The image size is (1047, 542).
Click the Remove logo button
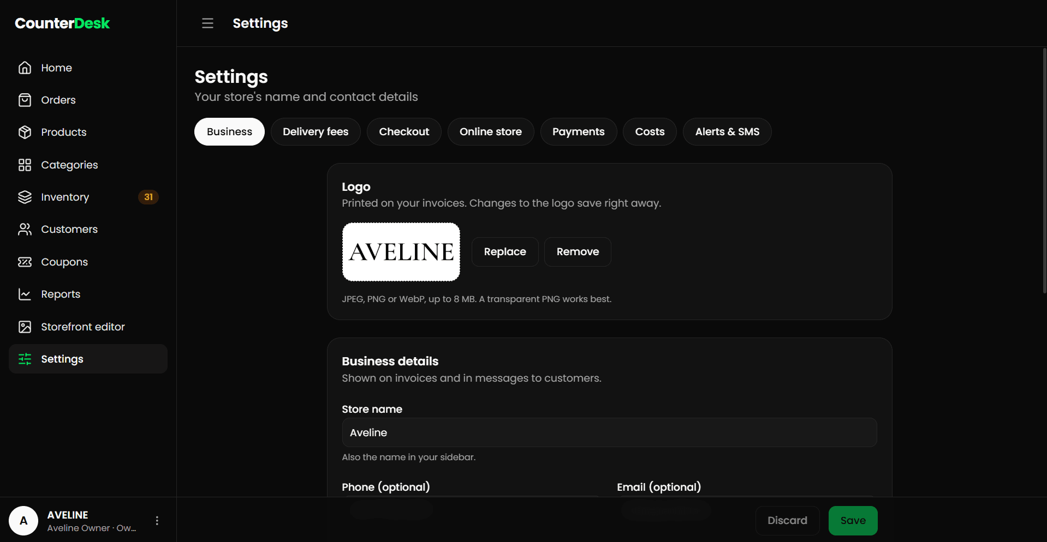click(x=578, y=252)
